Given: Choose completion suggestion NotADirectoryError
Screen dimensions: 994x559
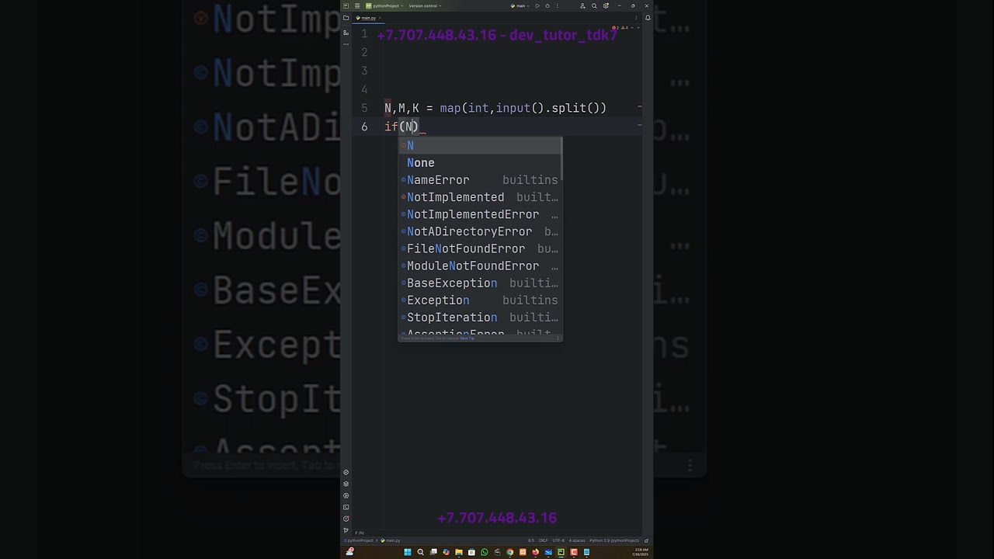Looking at the screenshot, I should click(x=480, y=231).
